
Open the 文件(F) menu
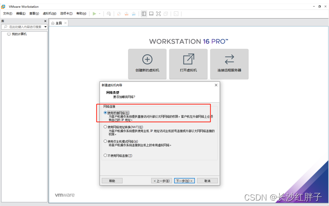8,14
